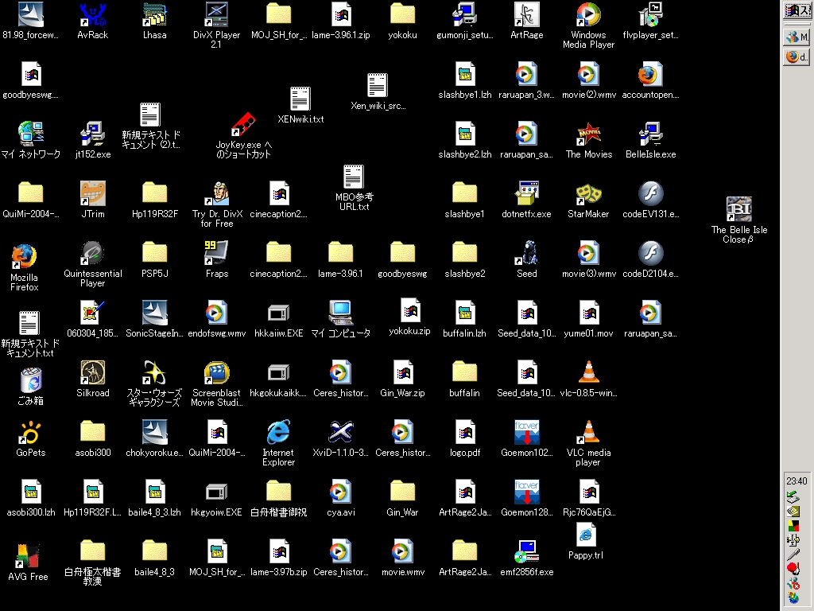Open the Gin_War folder
814x611 pixels.
coord(402,499)
